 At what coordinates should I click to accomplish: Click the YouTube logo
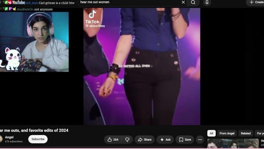pyautogui.click(x=16, y=2)
